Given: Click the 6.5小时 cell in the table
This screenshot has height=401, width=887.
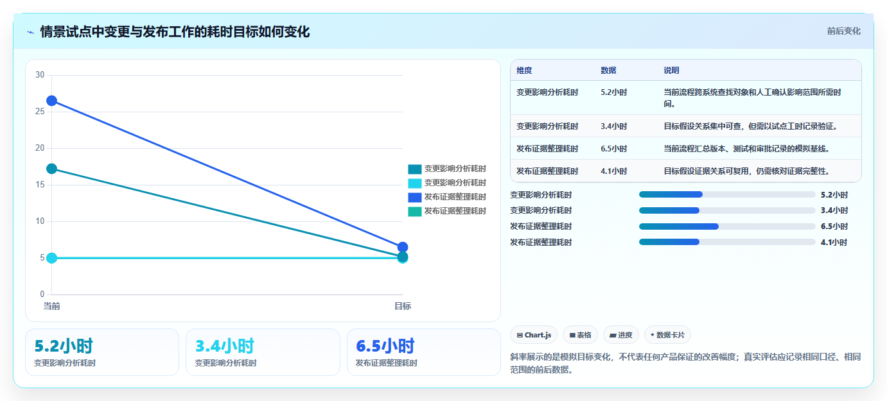Looking at the screenshot, I should click(x=613, y=149).
